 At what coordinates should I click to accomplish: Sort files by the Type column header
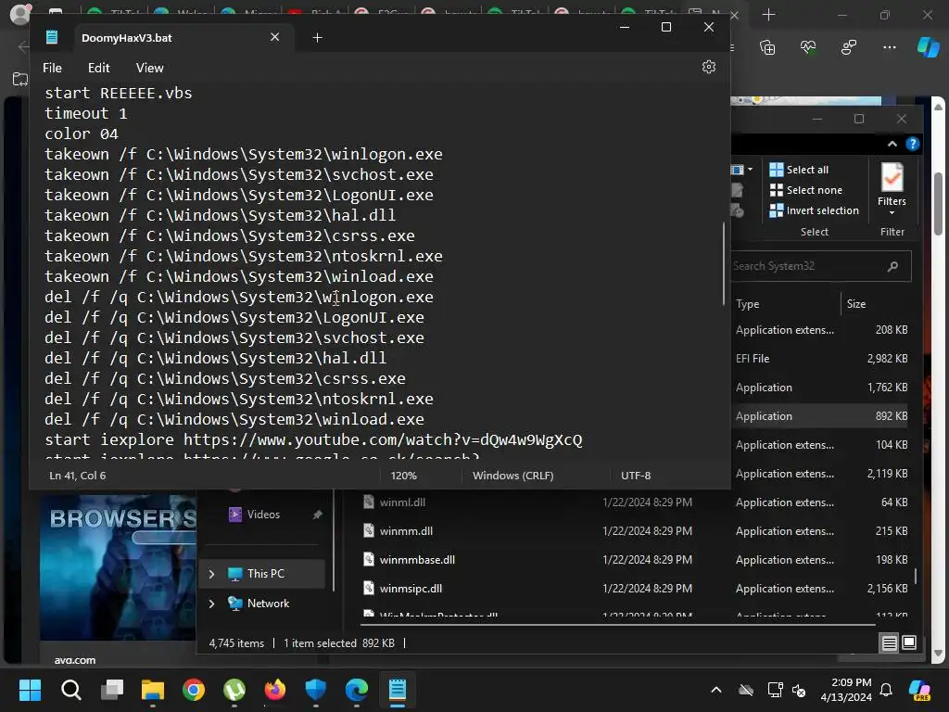tap(748, 304)
